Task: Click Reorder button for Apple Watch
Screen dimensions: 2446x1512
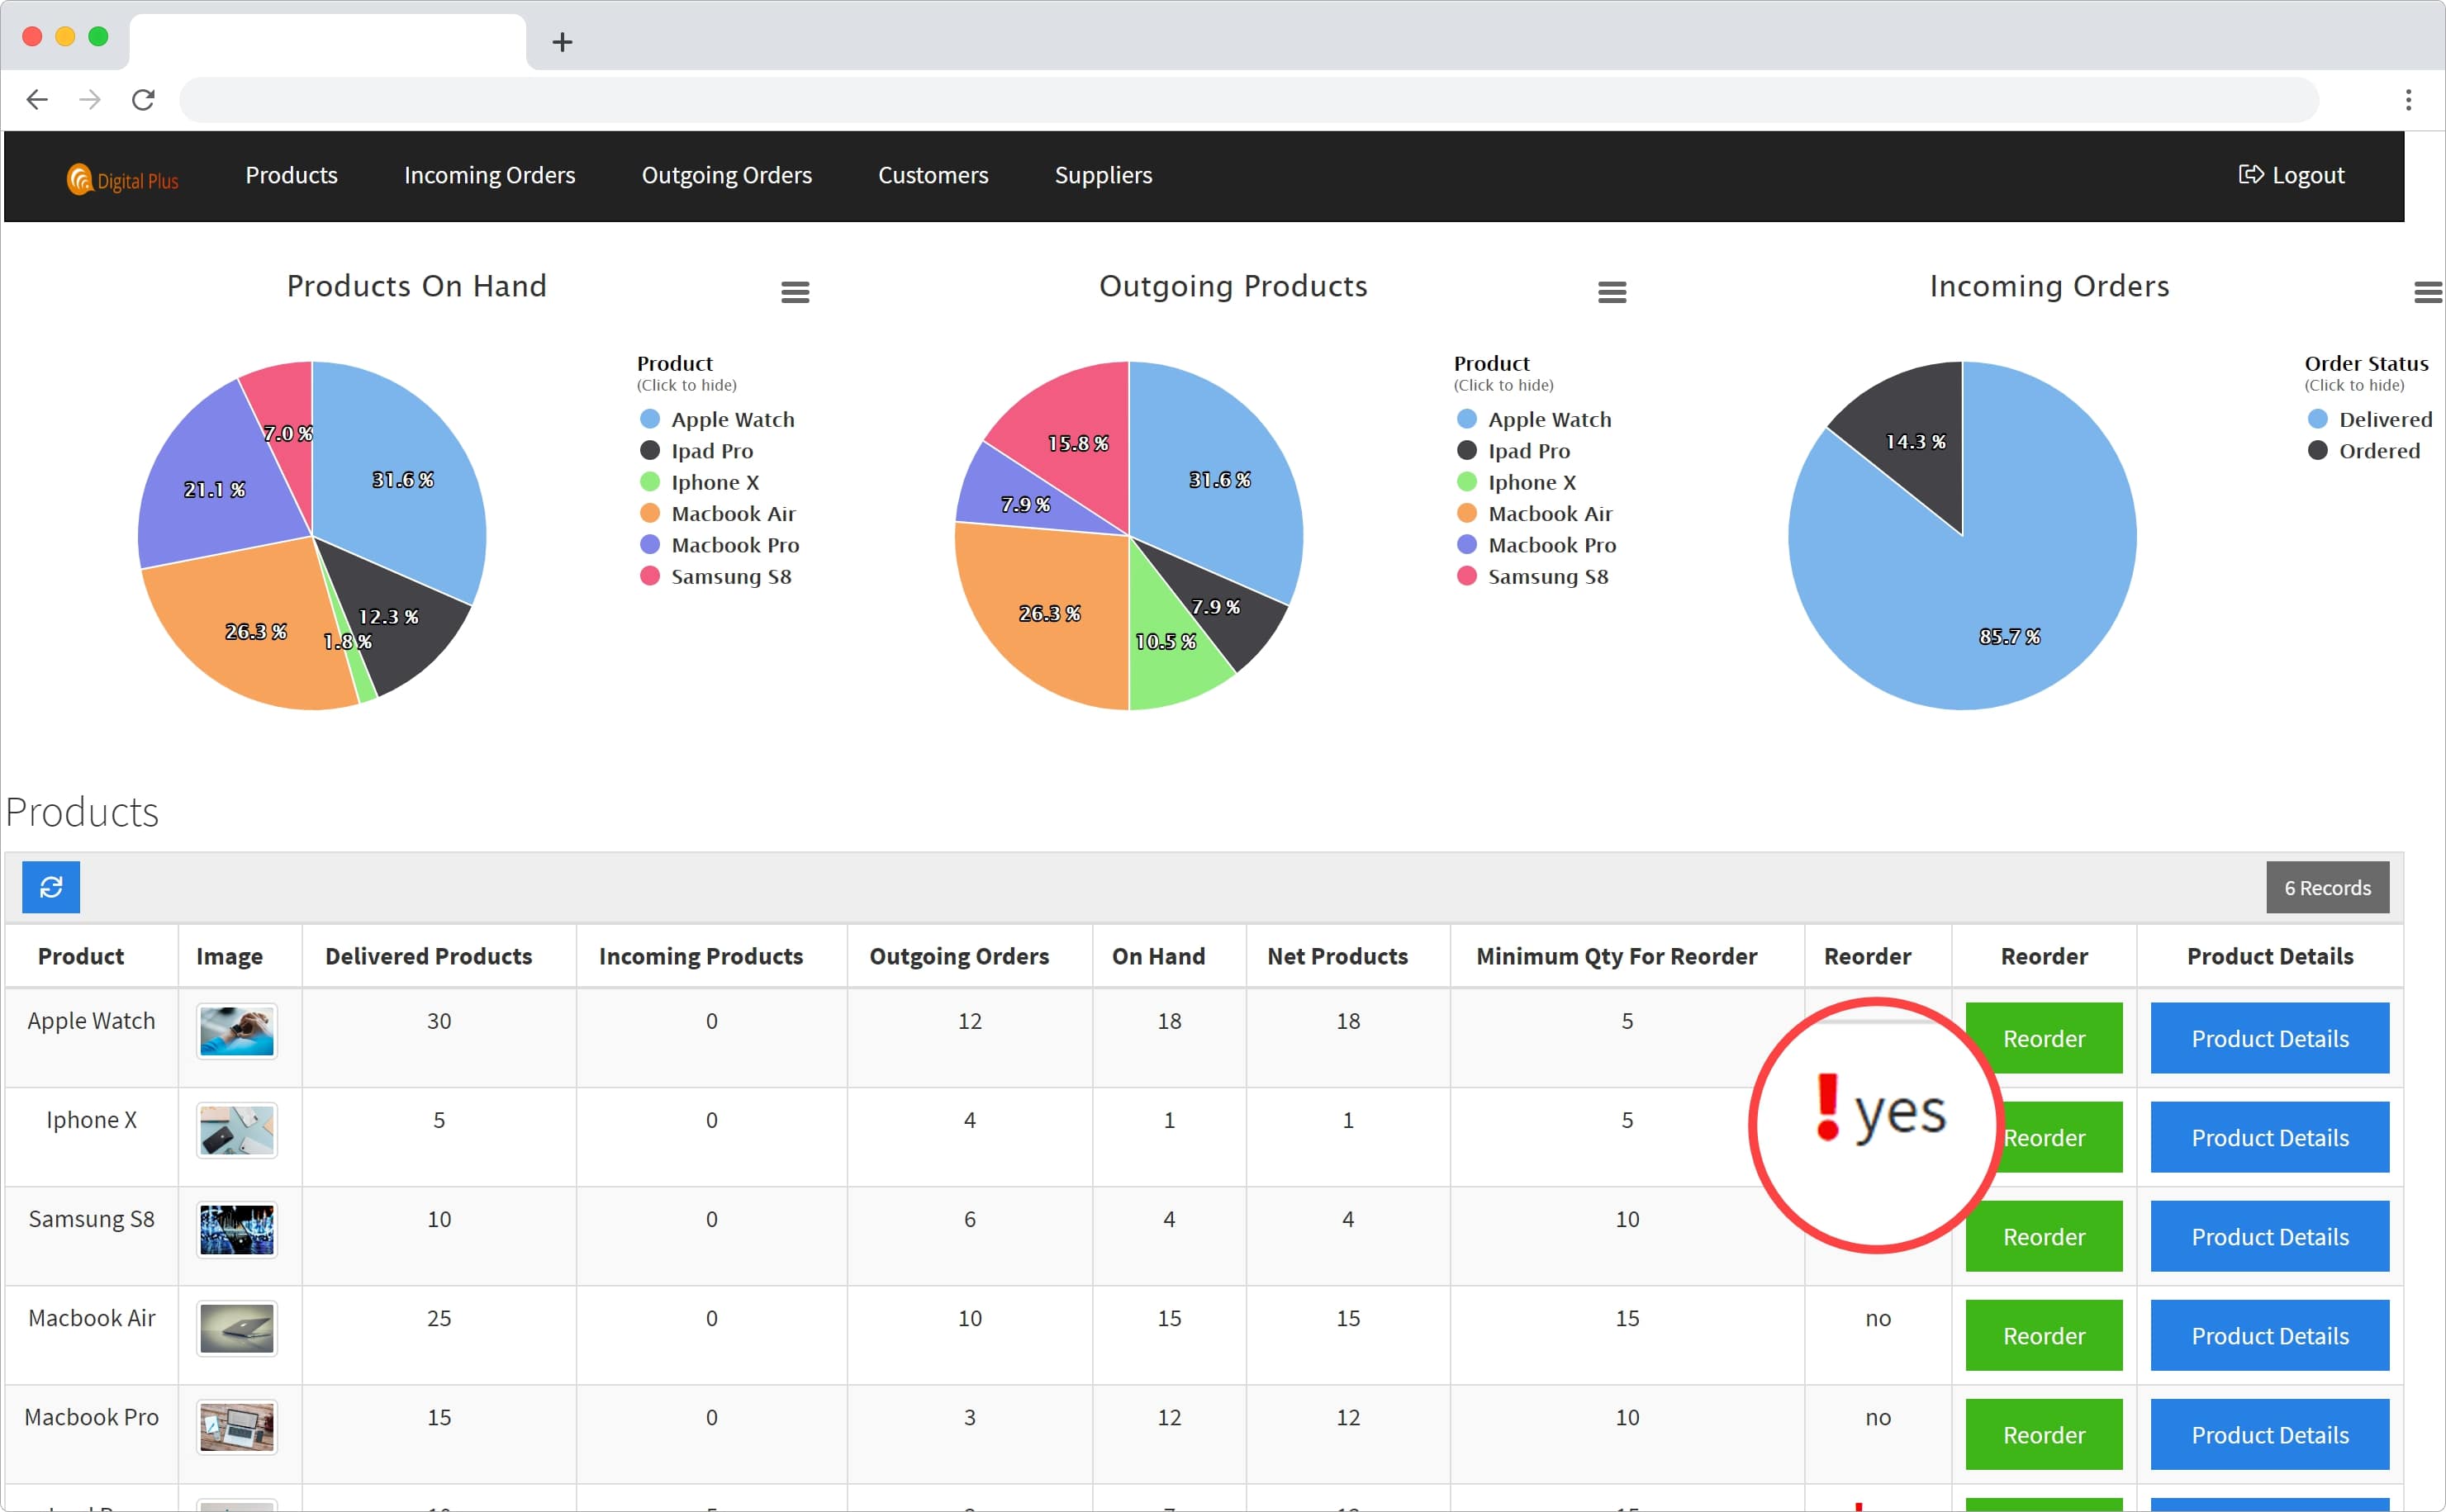Action: coord(2043,1038)
